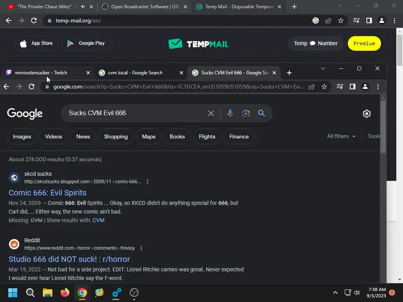Open profile icon in front window
This screenshot has height=302, width=403.
[365, 87]
